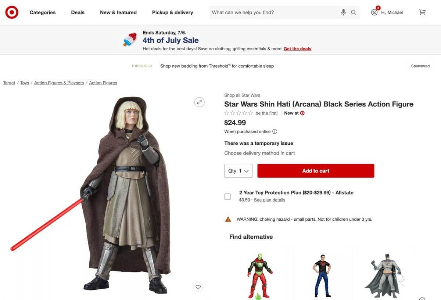
Task: Open the Qty quantity dropdown
Action: tap(238, 170)
